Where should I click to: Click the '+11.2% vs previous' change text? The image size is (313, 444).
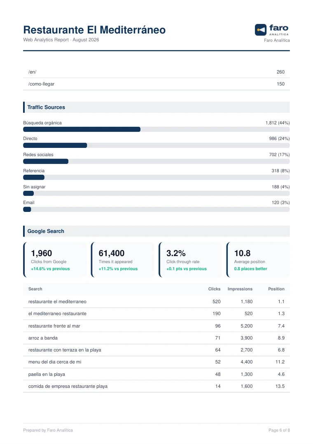[x=118, y=269]
